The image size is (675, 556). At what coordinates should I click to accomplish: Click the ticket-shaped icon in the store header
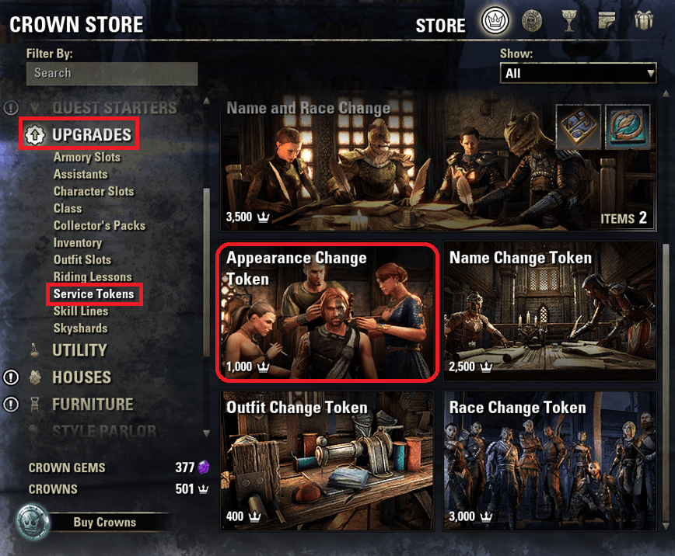(x=607, y=20)
